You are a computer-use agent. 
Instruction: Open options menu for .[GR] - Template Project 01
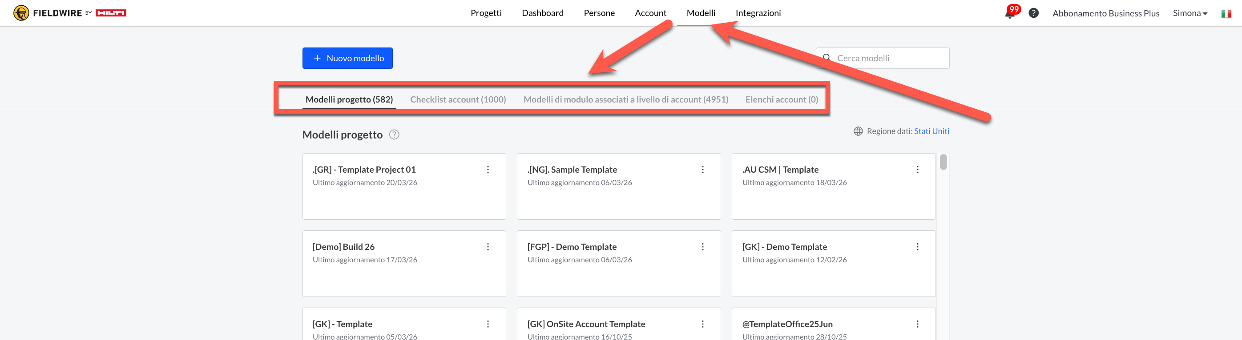(x=488, y=170)
